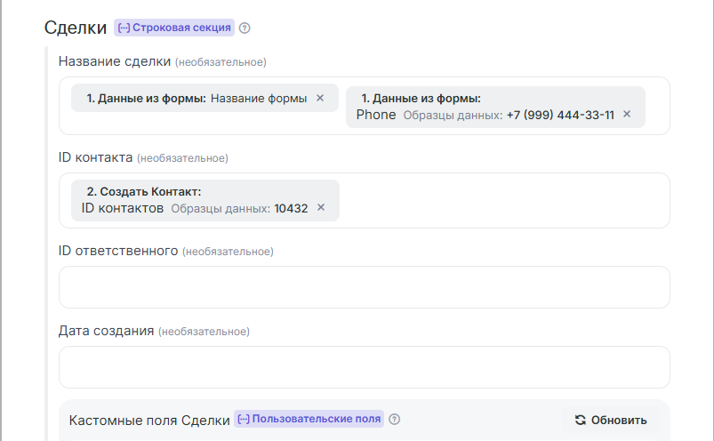714x441 pixels.
Task: Click the help icon beside Строковая секция
Action: 245,28
